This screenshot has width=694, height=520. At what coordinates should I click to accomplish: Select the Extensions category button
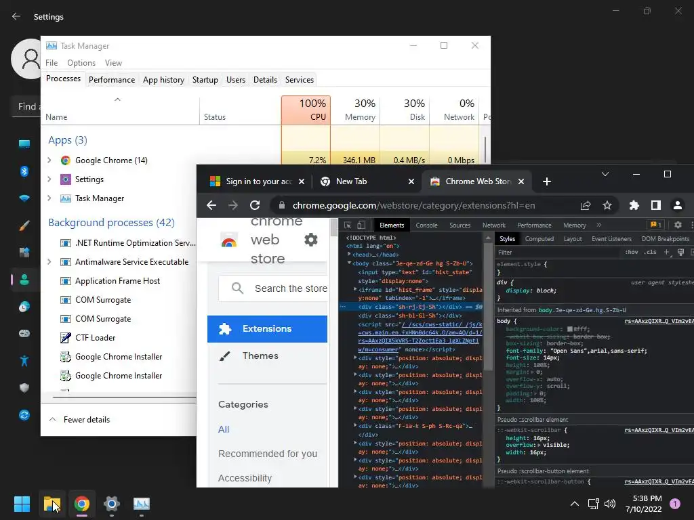(267, 328)
